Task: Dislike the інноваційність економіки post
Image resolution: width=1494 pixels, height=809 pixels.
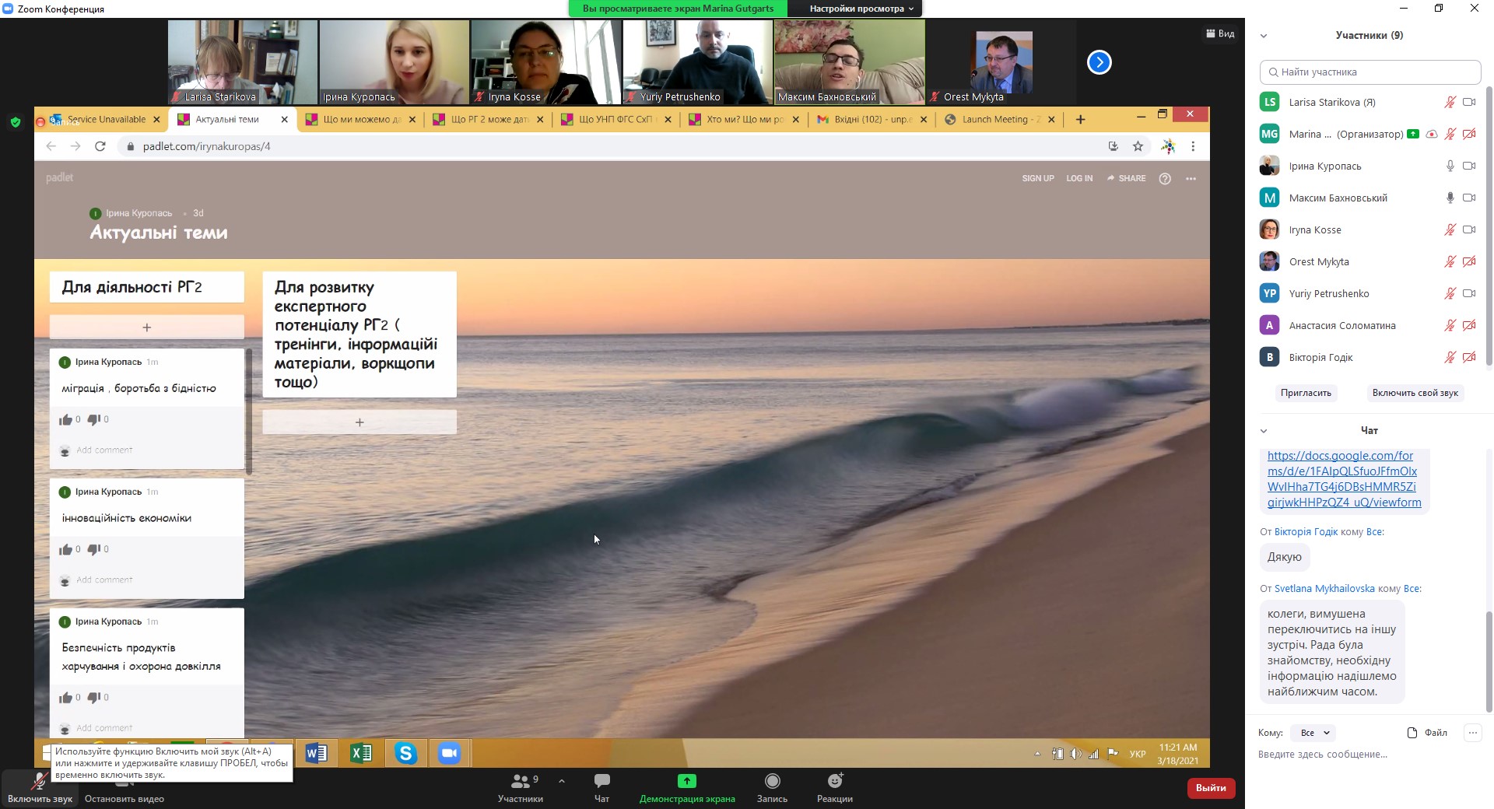Action: tap(94, 550)
